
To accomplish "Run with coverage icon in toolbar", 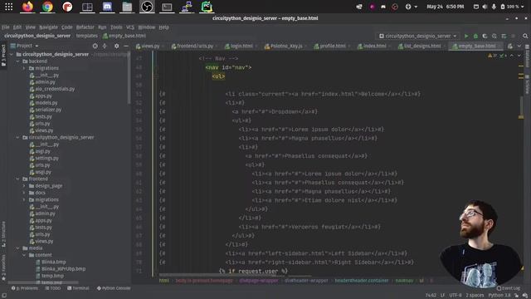I will (x=485, y=36).
